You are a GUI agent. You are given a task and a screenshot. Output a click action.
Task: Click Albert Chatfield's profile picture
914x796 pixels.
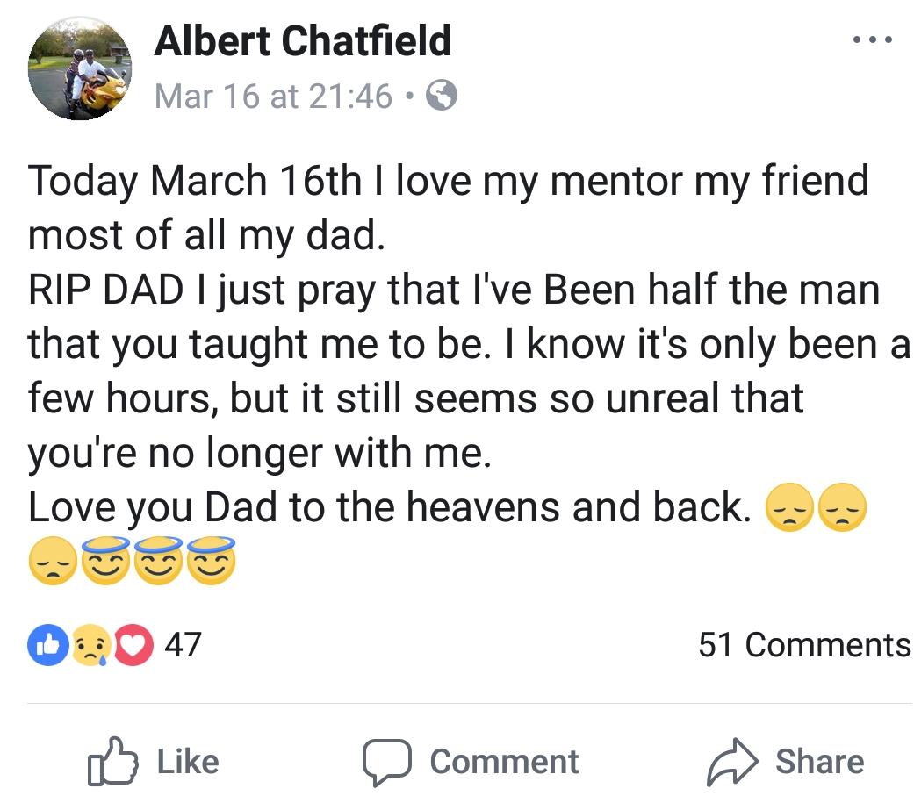79,68
